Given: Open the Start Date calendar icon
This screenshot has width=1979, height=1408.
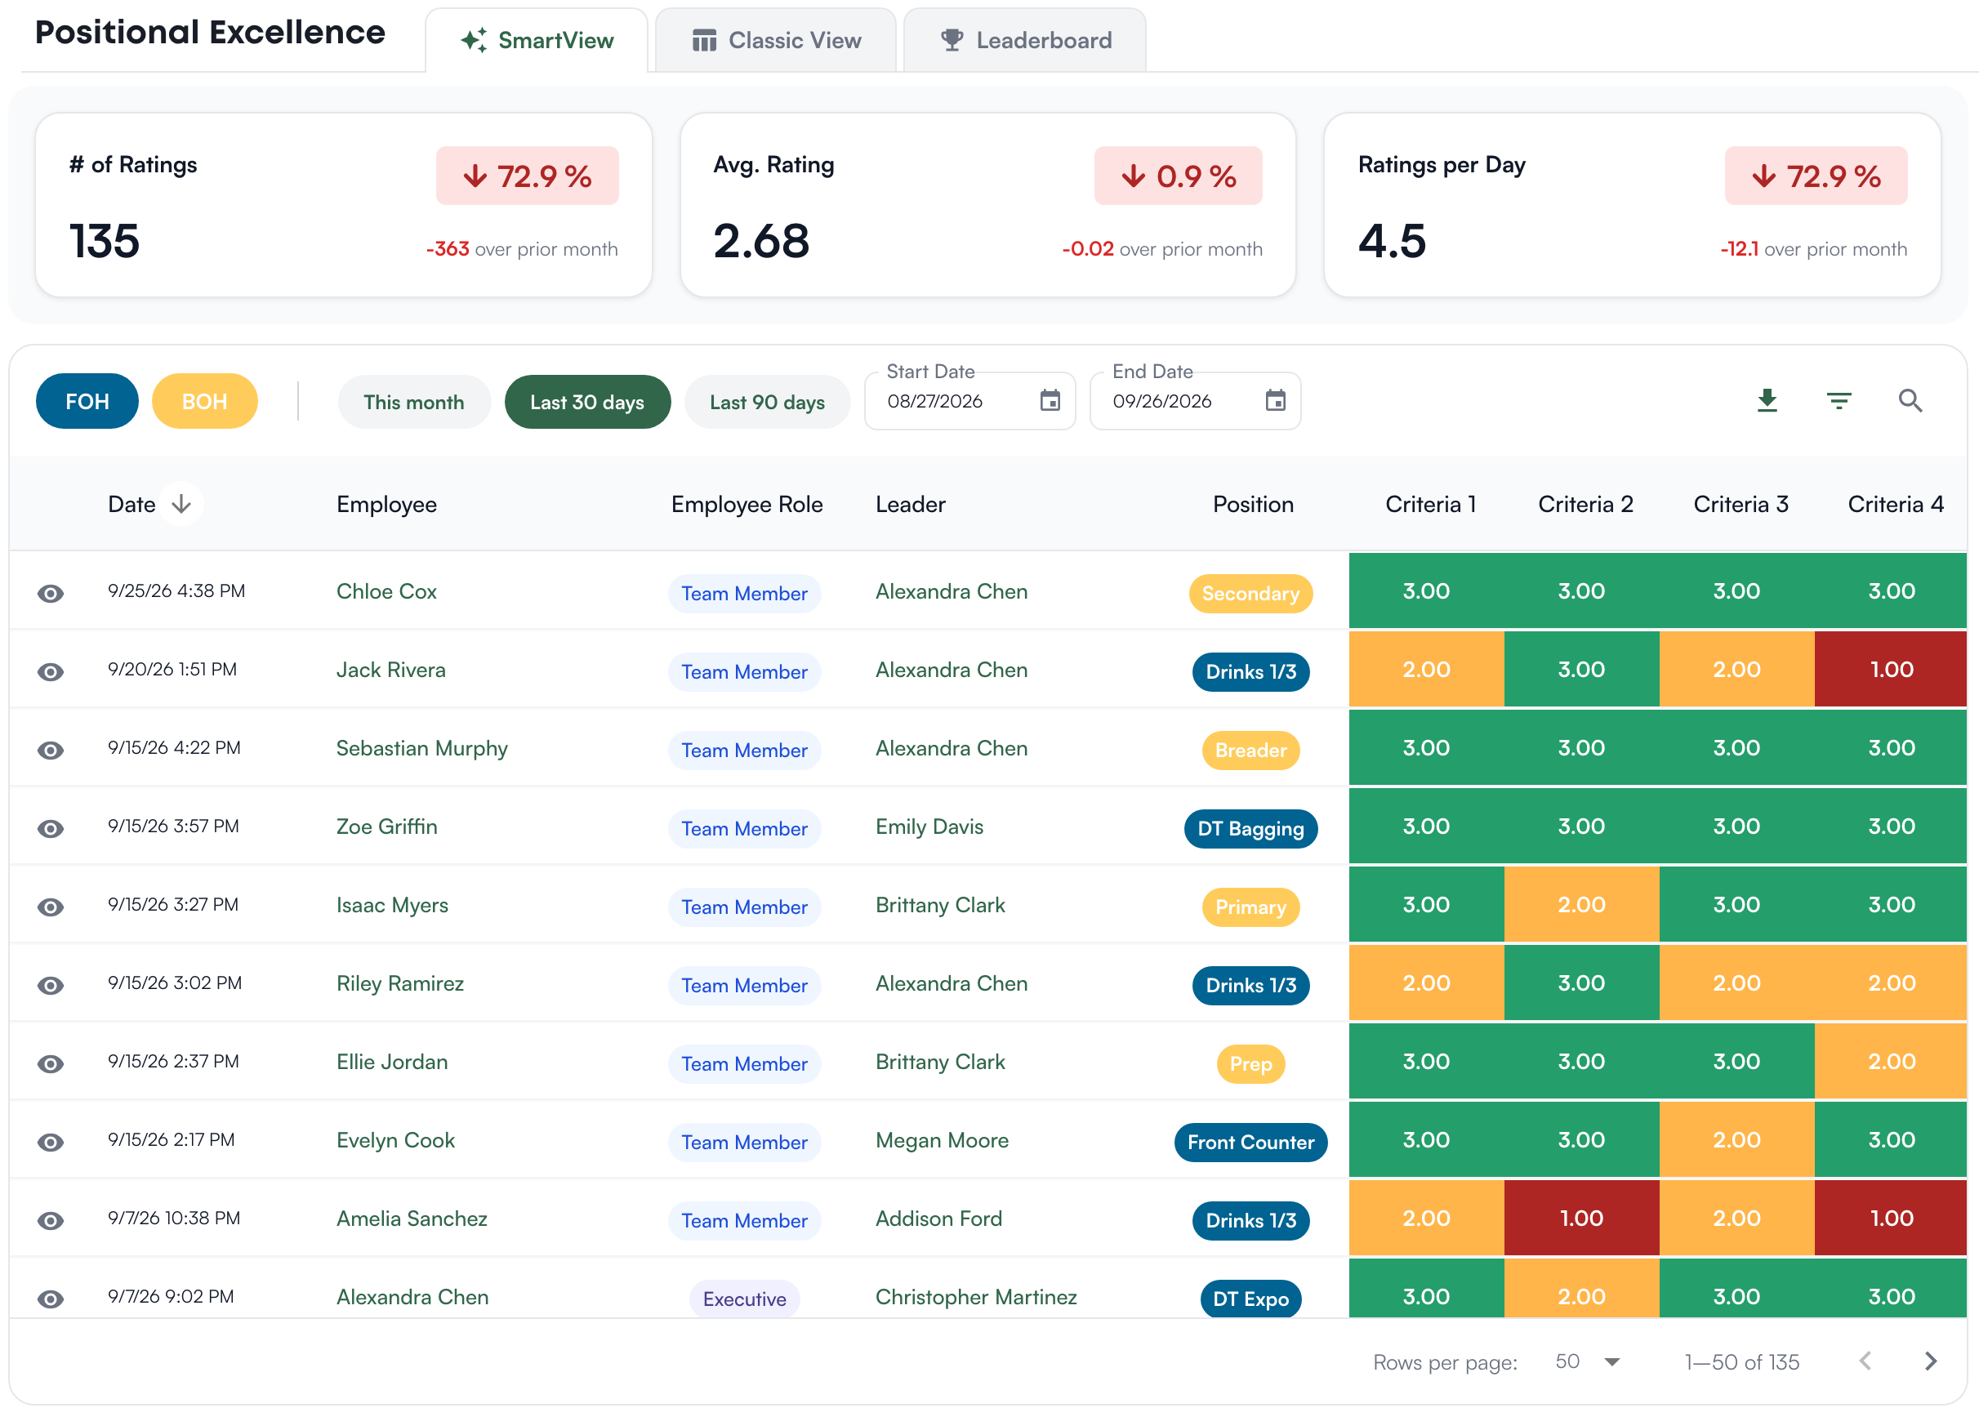Looking at the screenshot, I should point(1050,400).
